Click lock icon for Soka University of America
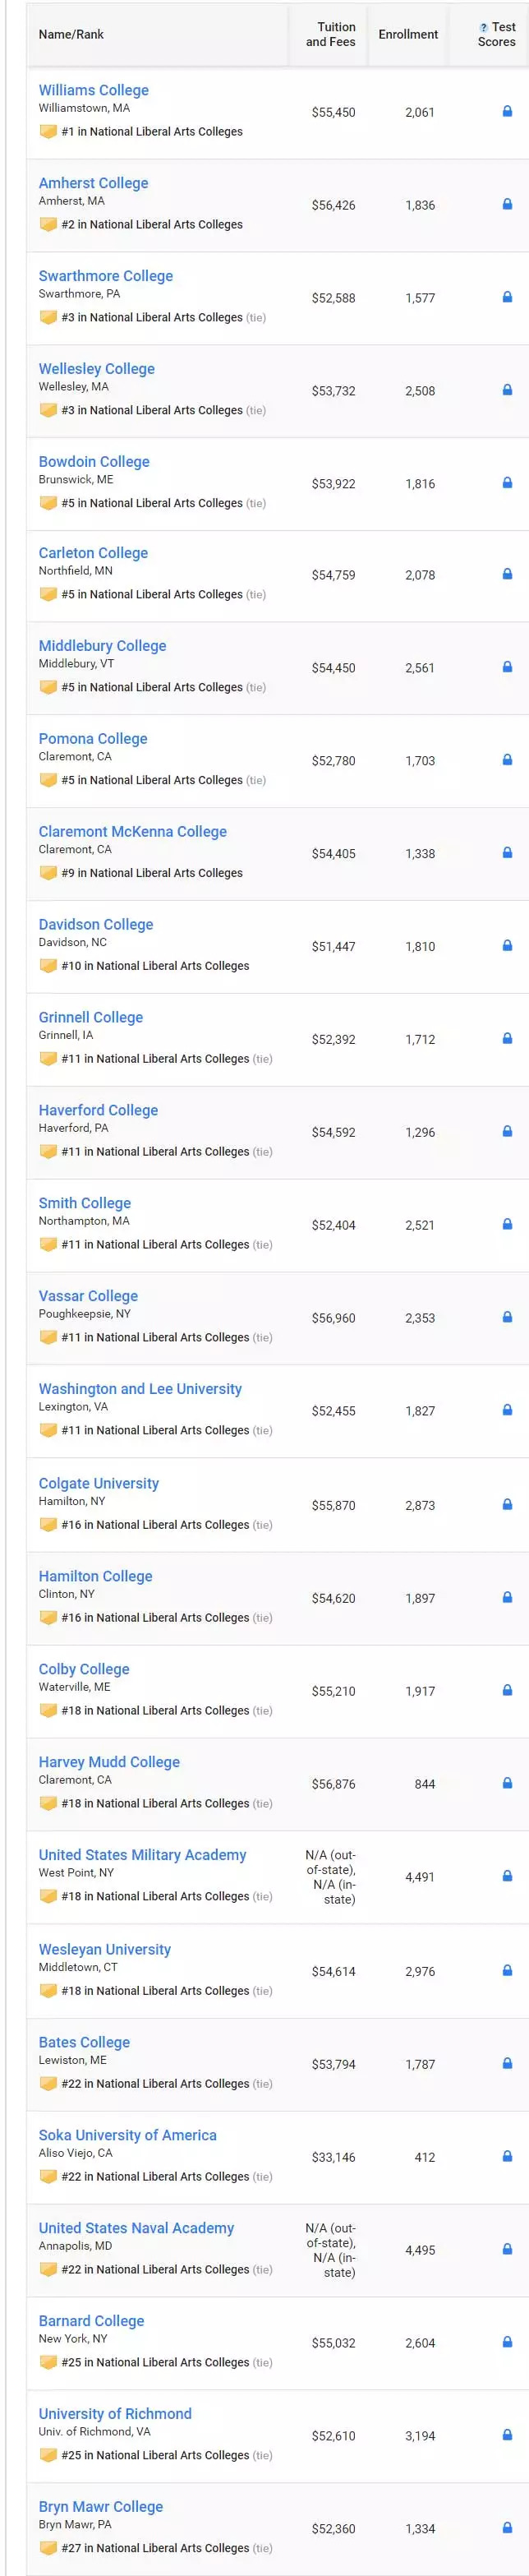529x2576 pixels. pos(507,2156)
